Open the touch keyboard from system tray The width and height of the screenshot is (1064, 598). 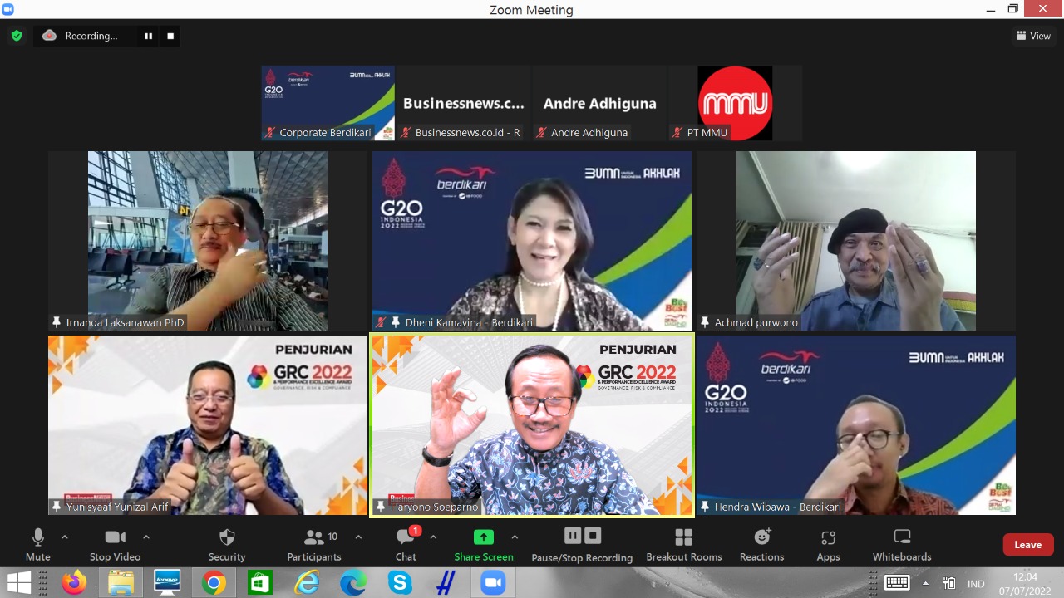click(x=897, y=583)
